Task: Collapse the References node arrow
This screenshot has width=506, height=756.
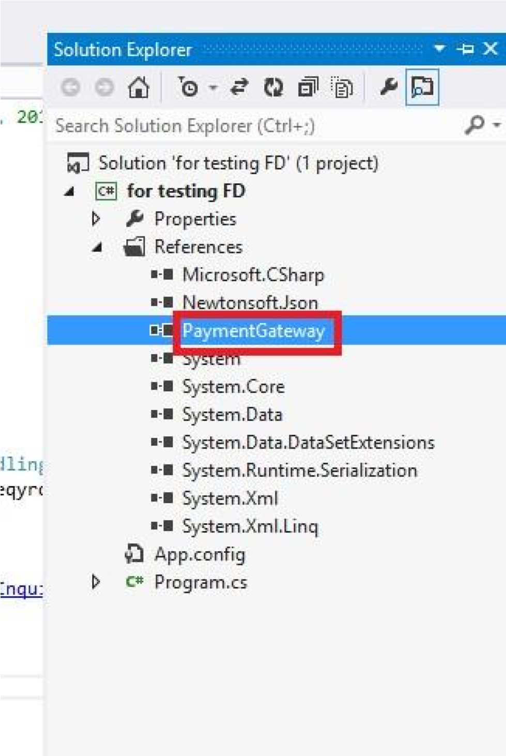Action: pyautogui.click(x=97, y=247)
